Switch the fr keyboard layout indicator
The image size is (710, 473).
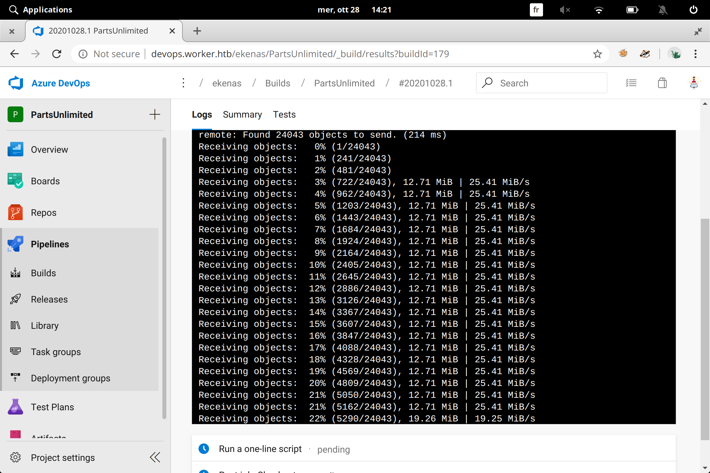[x=536, y=10]
